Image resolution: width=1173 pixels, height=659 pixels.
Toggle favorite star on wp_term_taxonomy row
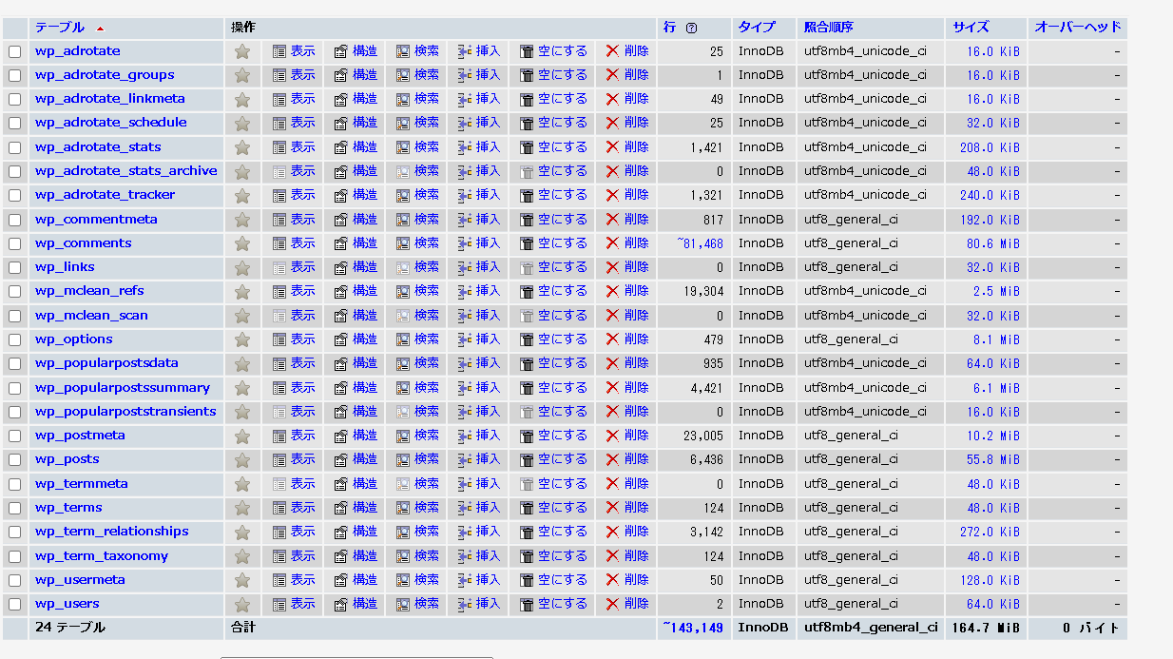pos(242,556)
